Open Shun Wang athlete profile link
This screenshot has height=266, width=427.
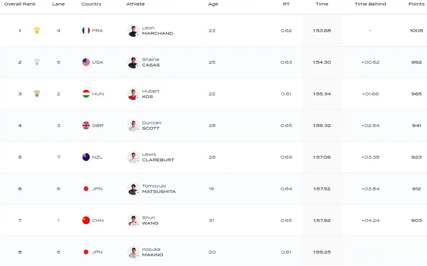click(150, 220)
